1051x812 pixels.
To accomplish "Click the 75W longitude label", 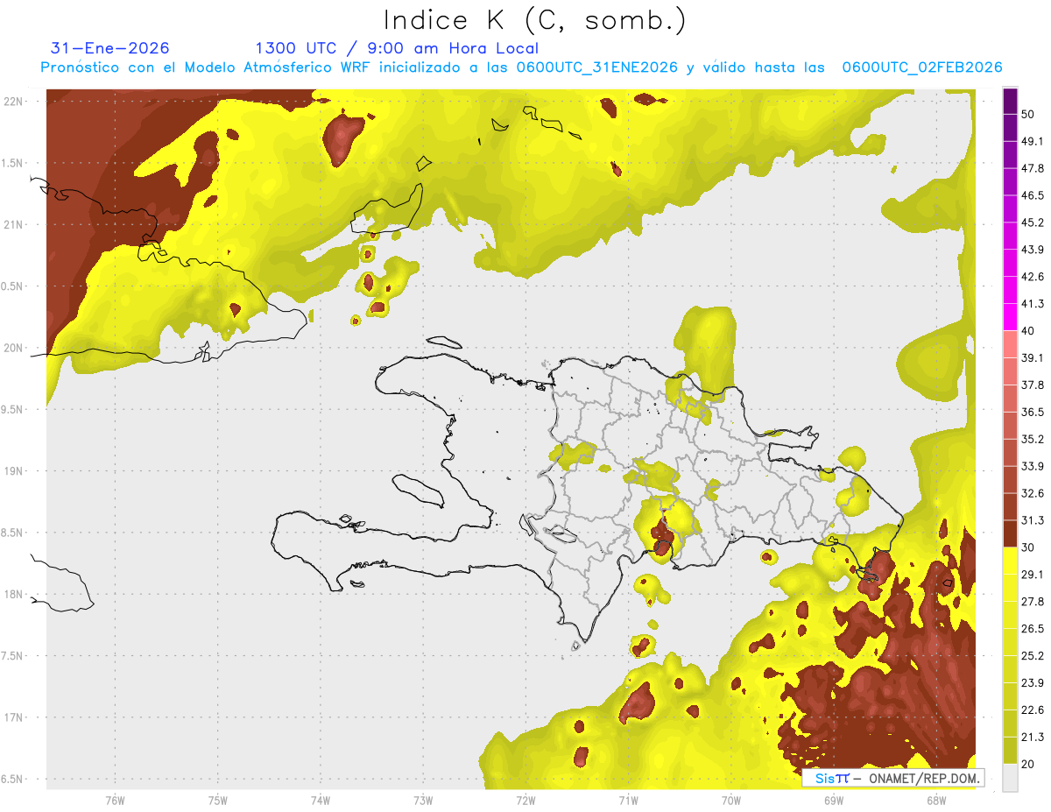I will [x=218, y=800].
